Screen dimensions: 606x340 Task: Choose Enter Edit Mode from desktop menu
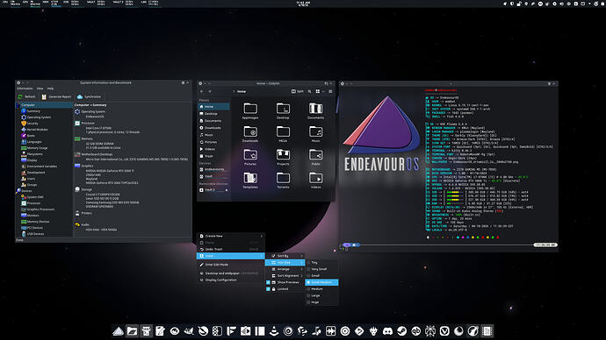point(231,265)
